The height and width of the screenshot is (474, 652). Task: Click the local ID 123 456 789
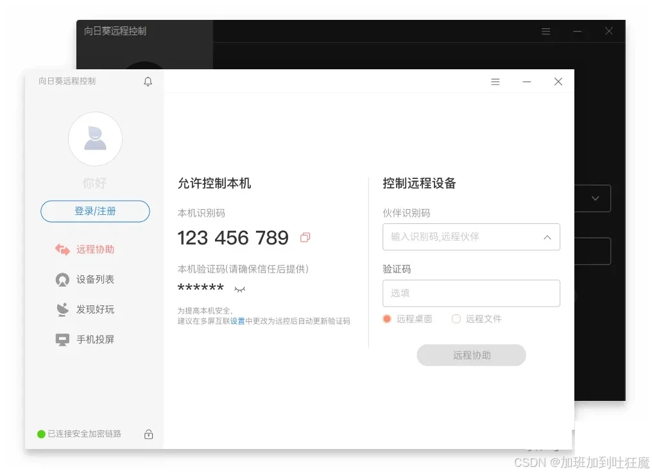(233, 237)
